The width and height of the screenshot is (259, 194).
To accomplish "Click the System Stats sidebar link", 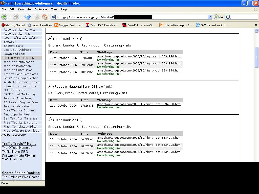I will click(x=13, y=46).
